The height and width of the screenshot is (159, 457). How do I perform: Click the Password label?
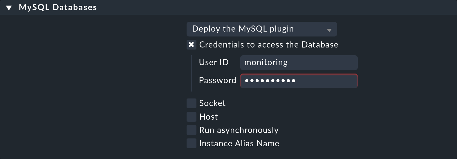[x=218, y=80]
